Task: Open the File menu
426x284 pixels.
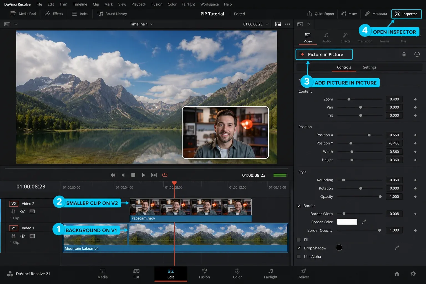Action: click(39, 4)
